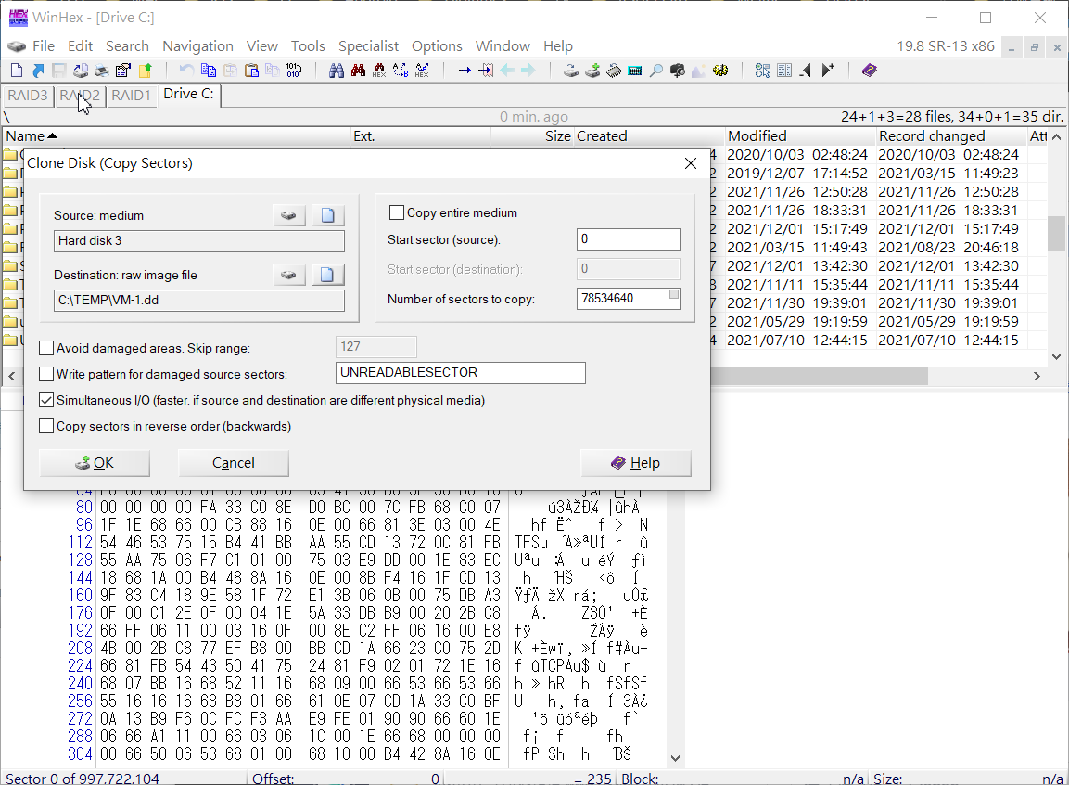The image size is (1069, 785).
Task: Click the camera snapshot toolbar icon
Action: pyautogui.click(x=678, y=71)
